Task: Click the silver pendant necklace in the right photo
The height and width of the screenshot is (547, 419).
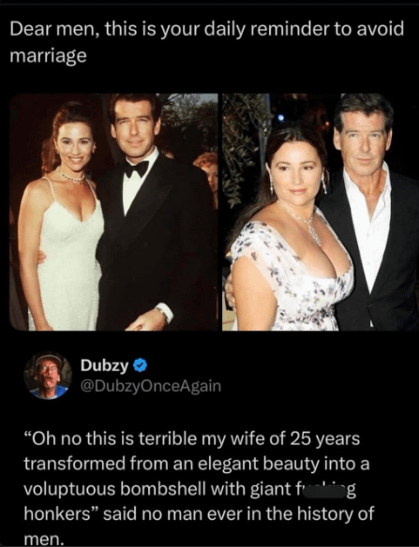Action: (x=302, y=225)
